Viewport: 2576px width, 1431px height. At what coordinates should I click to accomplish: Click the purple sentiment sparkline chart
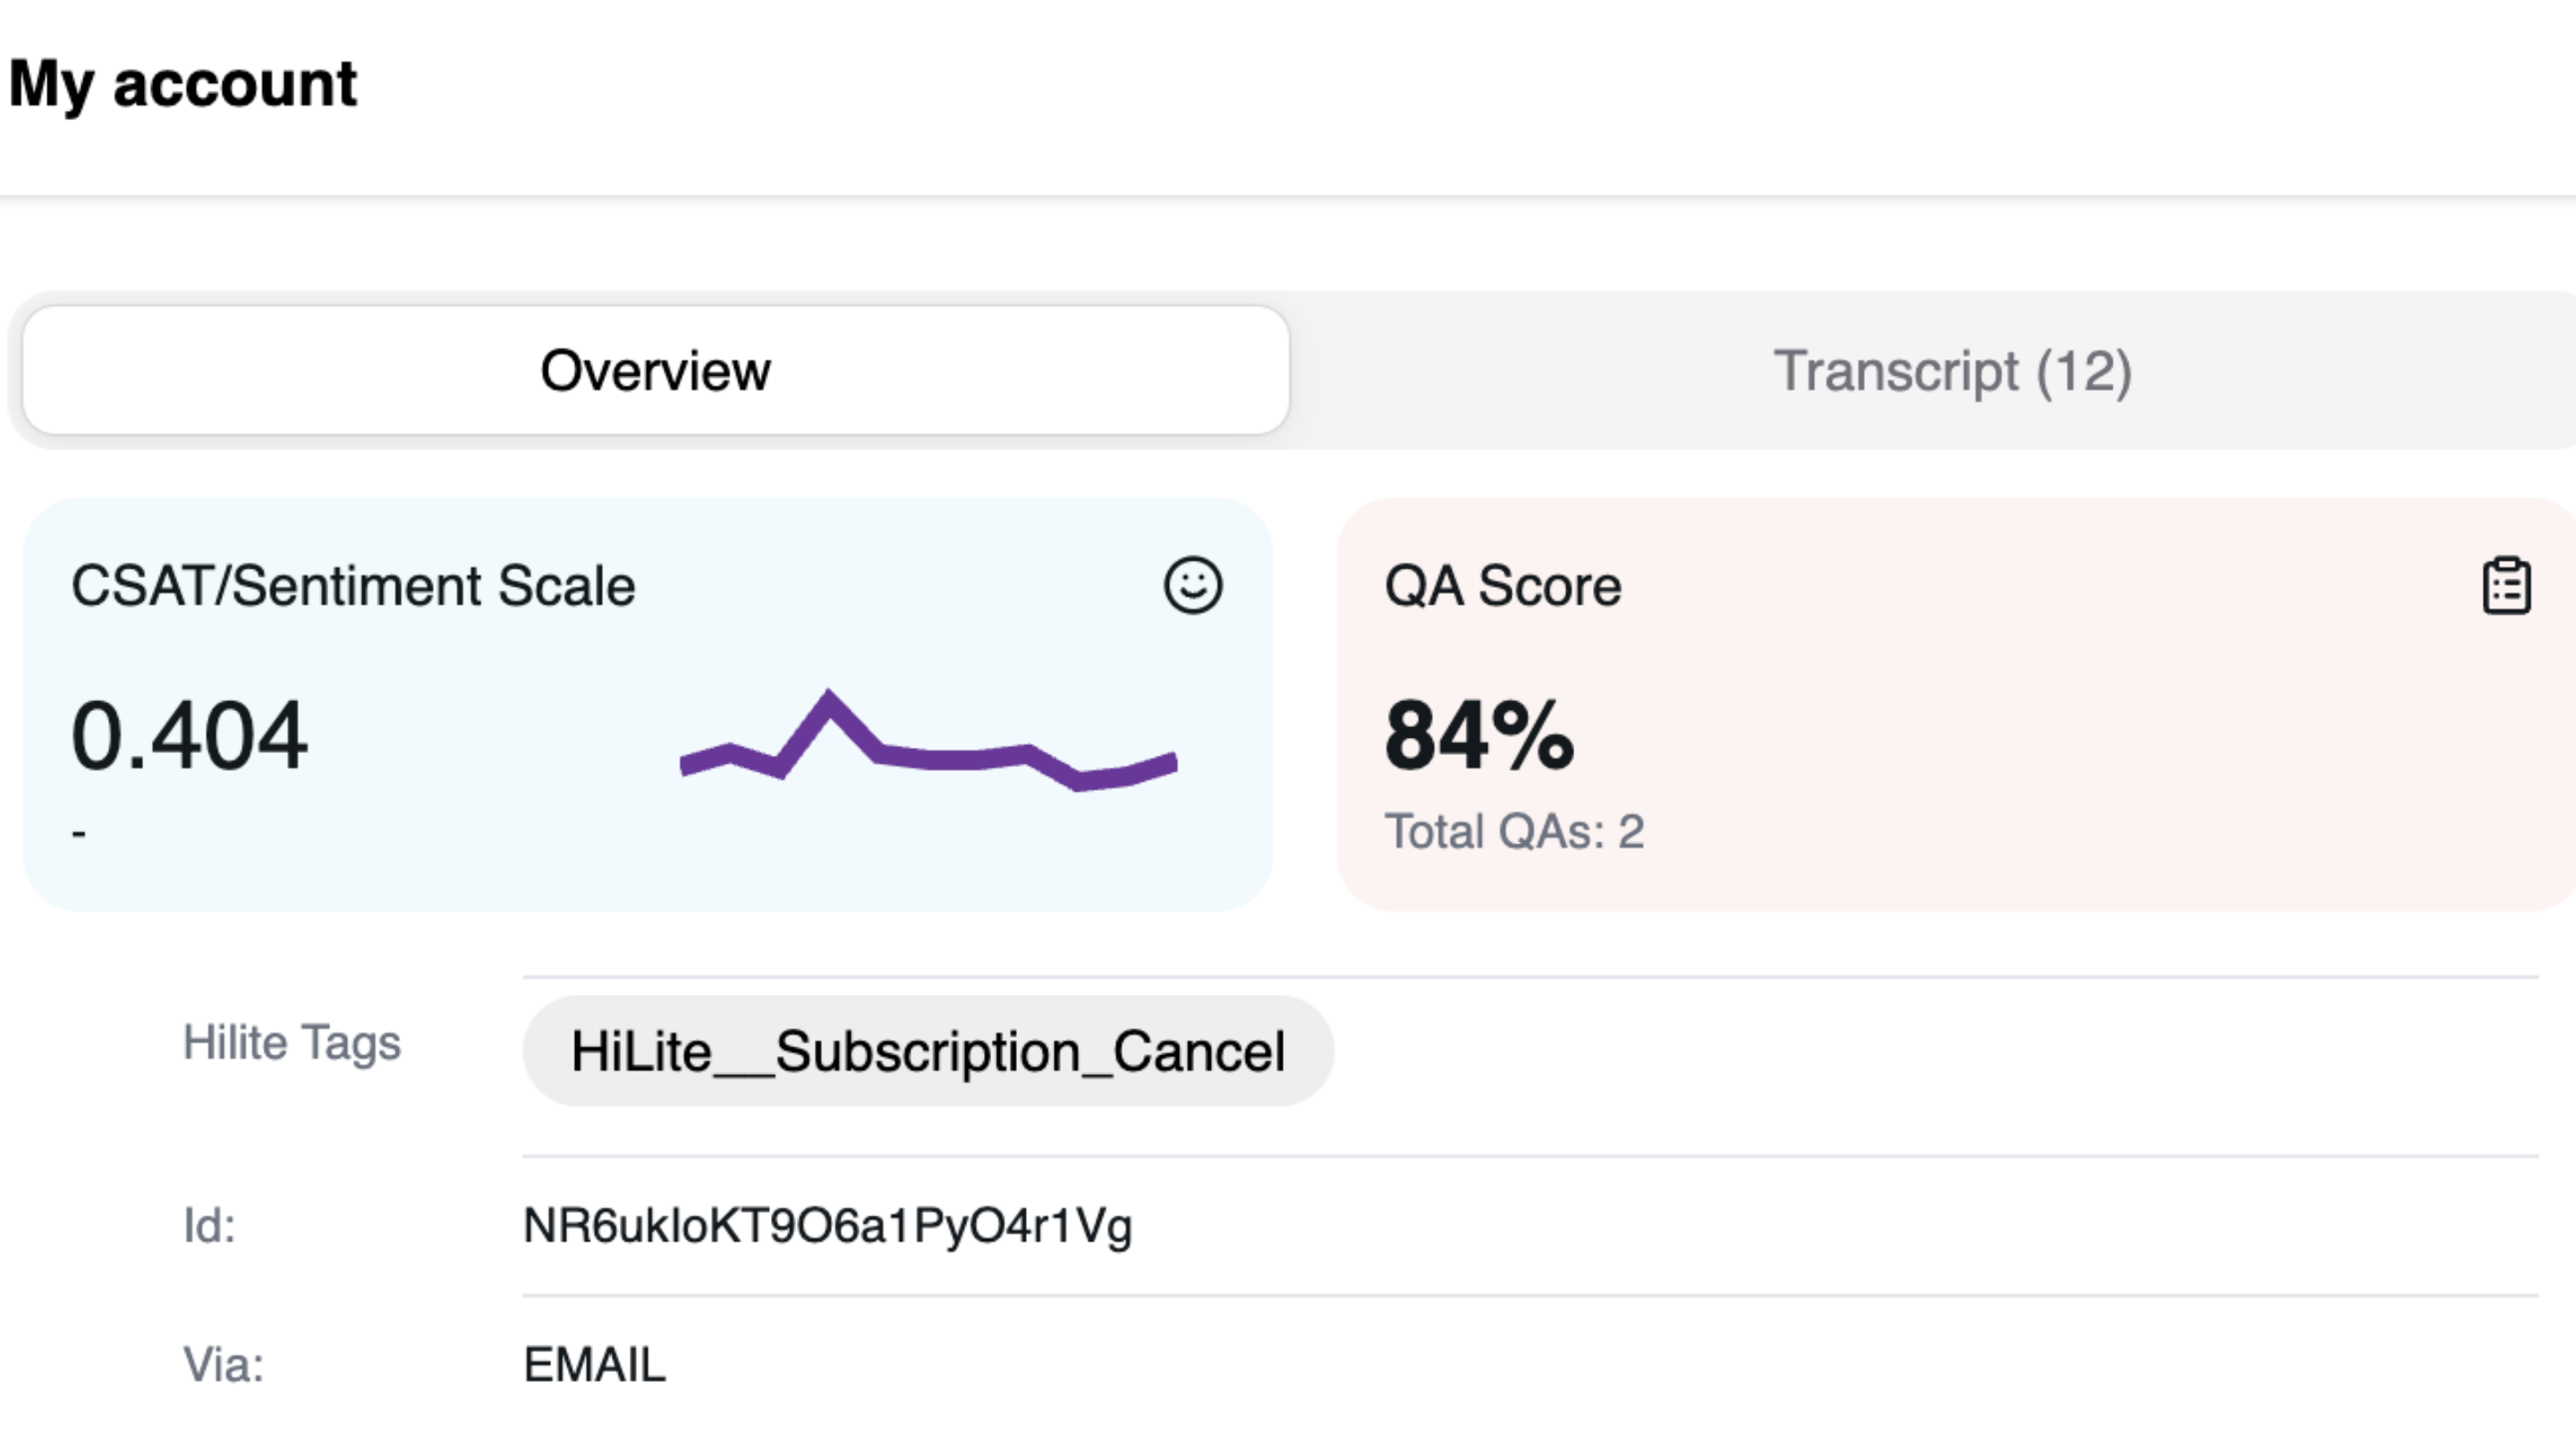point(928,740)
